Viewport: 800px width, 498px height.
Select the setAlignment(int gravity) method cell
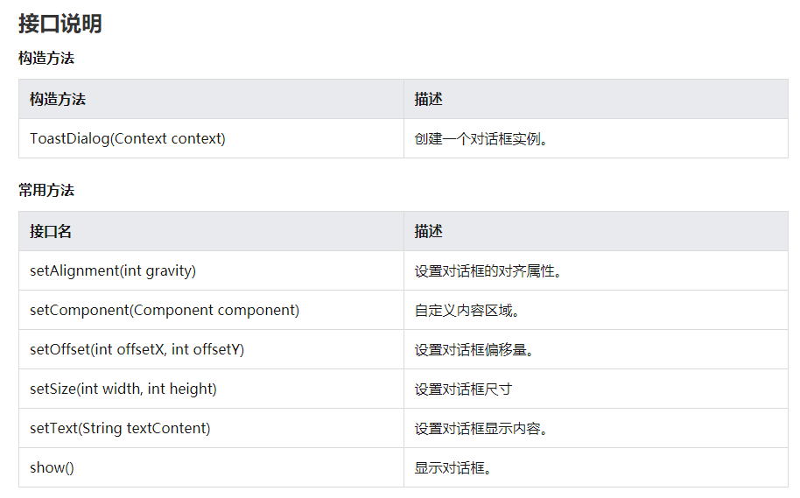pos(113,270)
